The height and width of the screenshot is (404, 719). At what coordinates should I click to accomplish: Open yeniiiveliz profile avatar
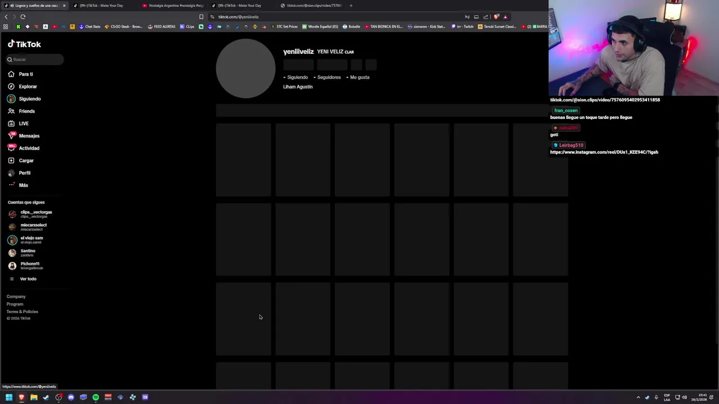[x=245, y=68]
